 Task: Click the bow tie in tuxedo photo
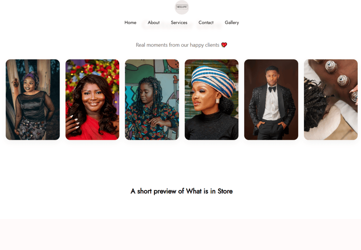coord(272,89)
